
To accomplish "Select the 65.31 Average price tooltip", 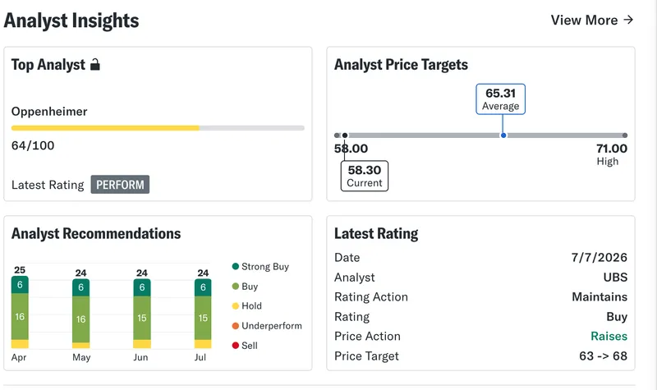I will pos(500,99).
